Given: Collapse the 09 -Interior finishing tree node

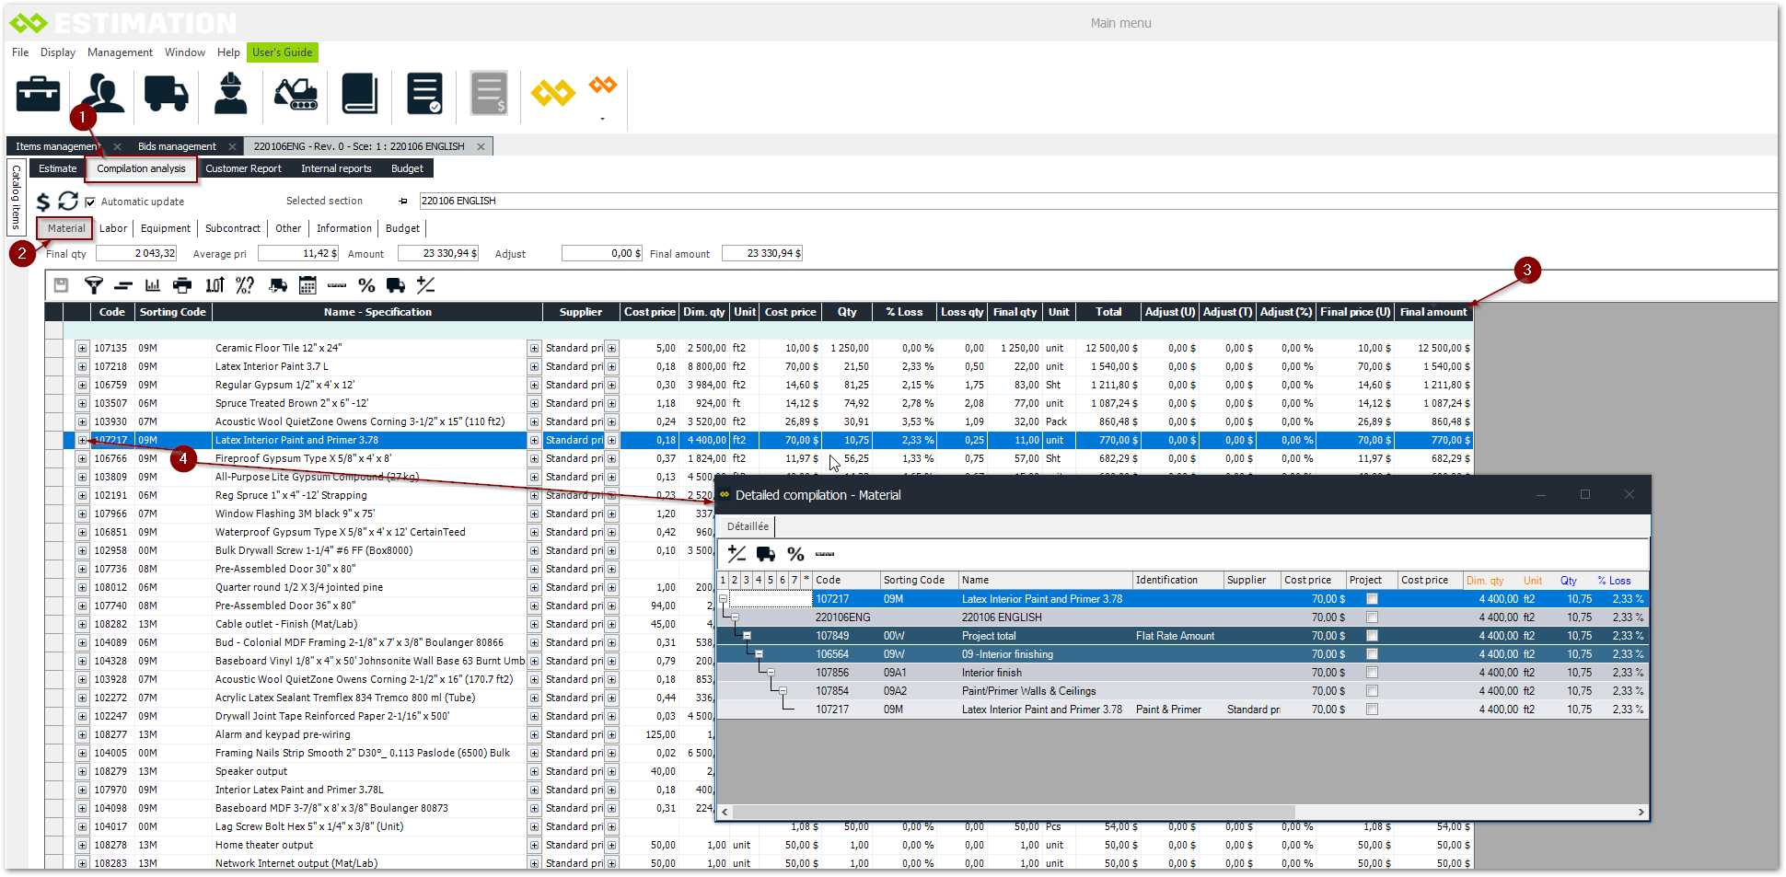Looking at the screenshot, I should click(x=759, y=654).
